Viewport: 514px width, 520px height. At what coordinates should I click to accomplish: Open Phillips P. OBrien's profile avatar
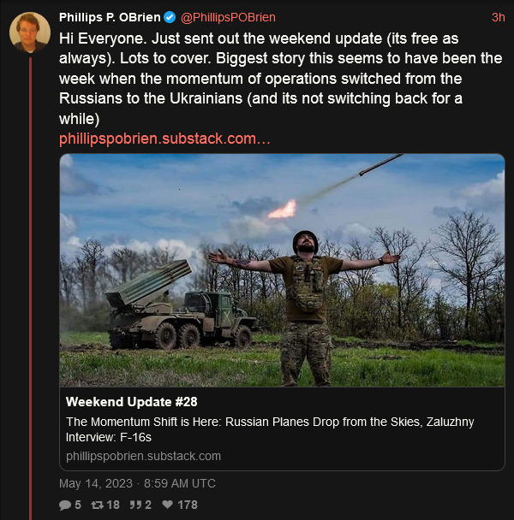(29, 32)
